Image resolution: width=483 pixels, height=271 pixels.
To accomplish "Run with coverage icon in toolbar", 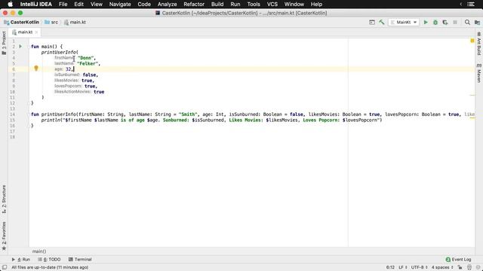I will coord(445,22).
